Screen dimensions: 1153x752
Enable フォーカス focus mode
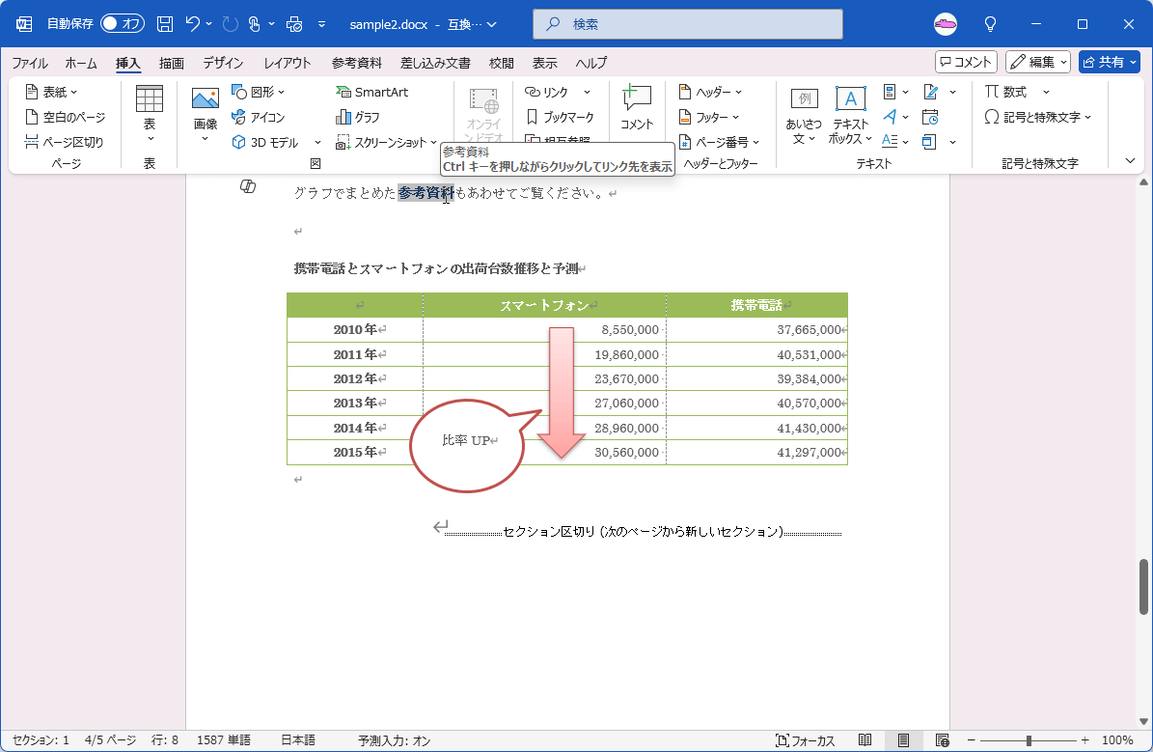[x=806, y=740]
